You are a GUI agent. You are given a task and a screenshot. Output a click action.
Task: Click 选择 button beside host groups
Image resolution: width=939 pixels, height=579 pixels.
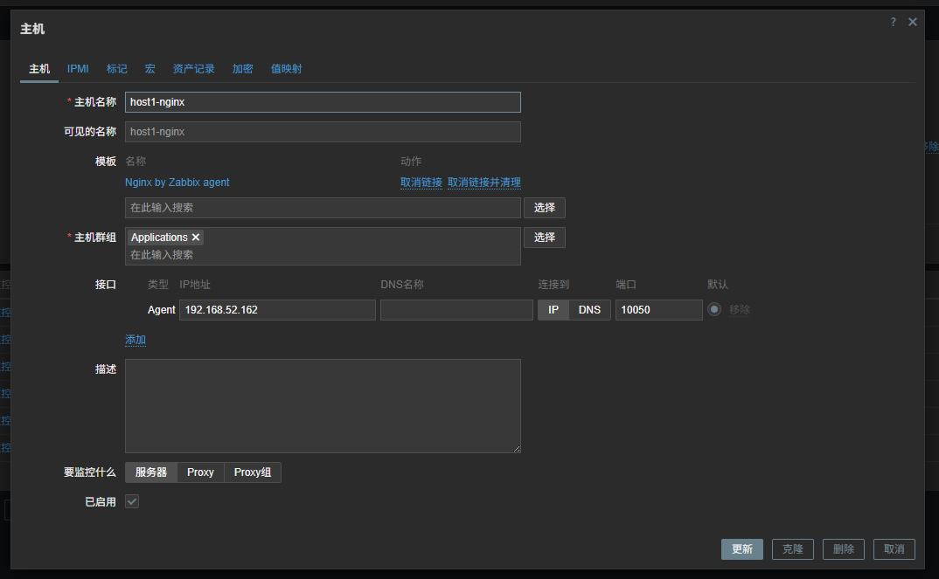click(545, 238)
